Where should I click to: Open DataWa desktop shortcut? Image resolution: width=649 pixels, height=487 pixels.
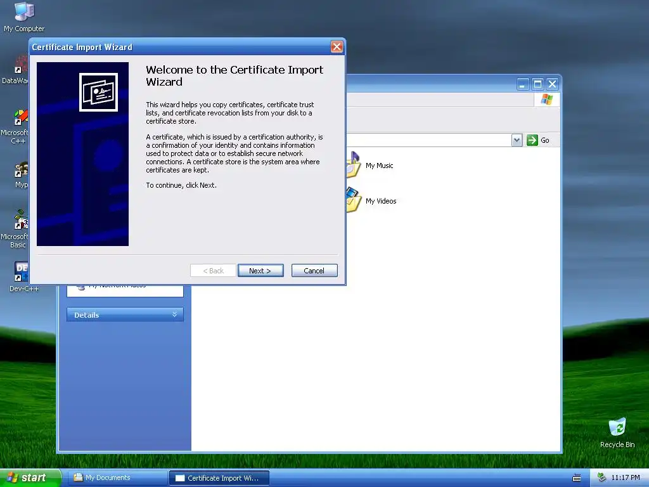[15, 70]
